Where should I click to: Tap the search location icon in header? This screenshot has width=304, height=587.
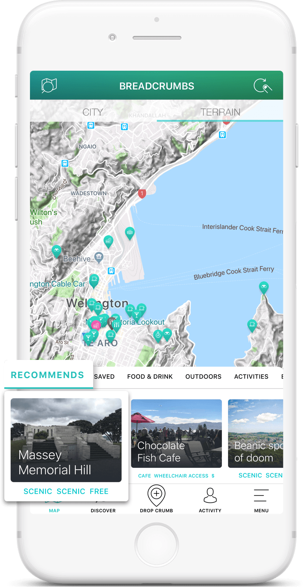pos(263,86)
